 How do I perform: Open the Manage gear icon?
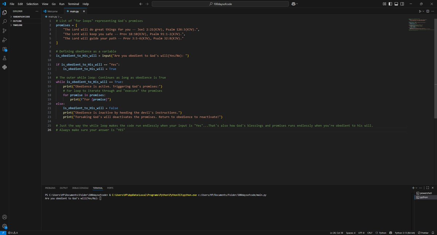tap(4, 226)
